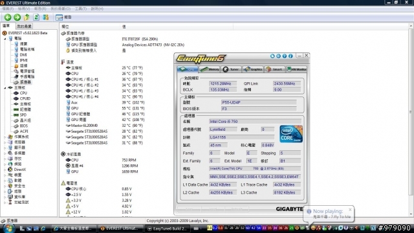Open the Help (H) menu

97,8
